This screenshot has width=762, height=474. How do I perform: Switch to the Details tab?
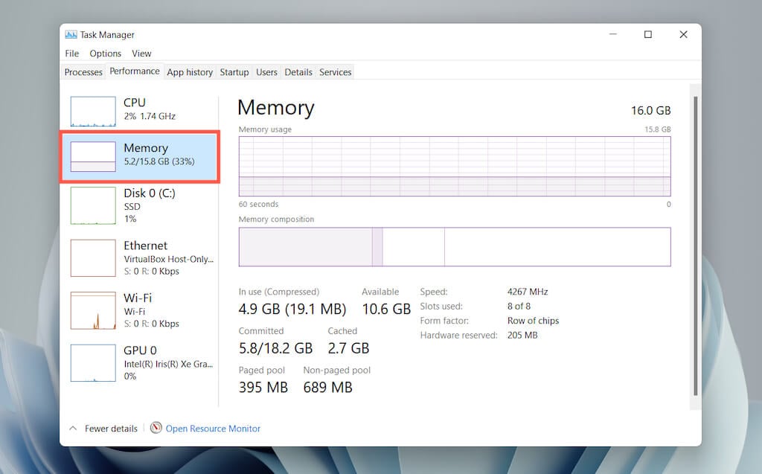[x=298, y=72]
